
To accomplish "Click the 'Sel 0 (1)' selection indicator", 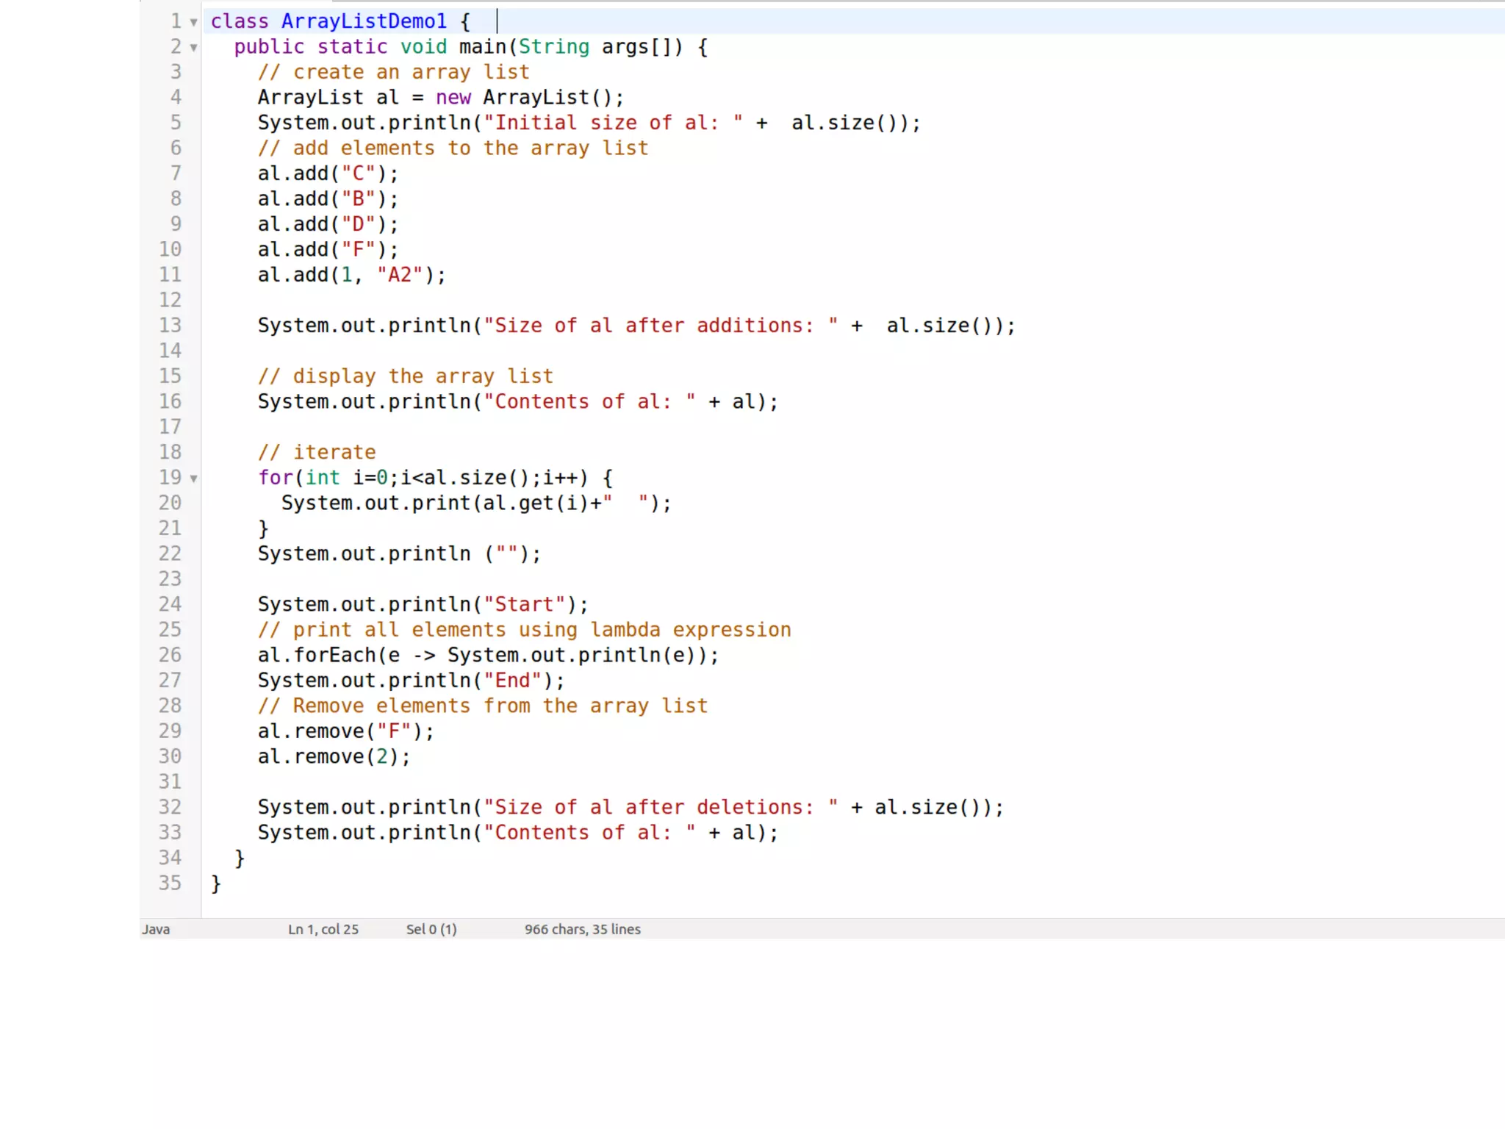I will (431, 929).
